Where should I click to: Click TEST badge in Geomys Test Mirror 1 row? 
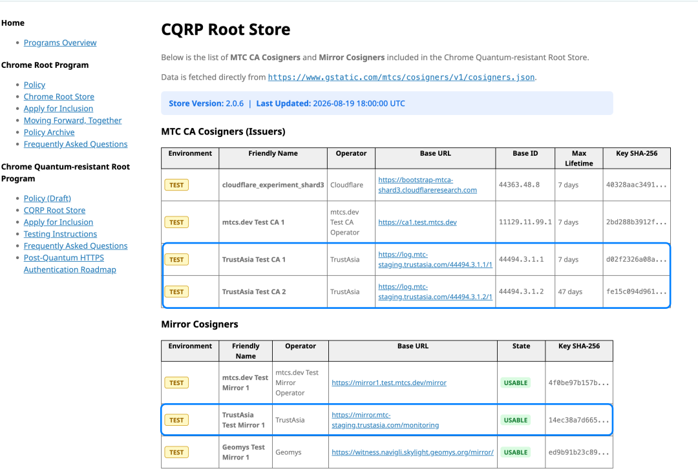tap(176, 452)
